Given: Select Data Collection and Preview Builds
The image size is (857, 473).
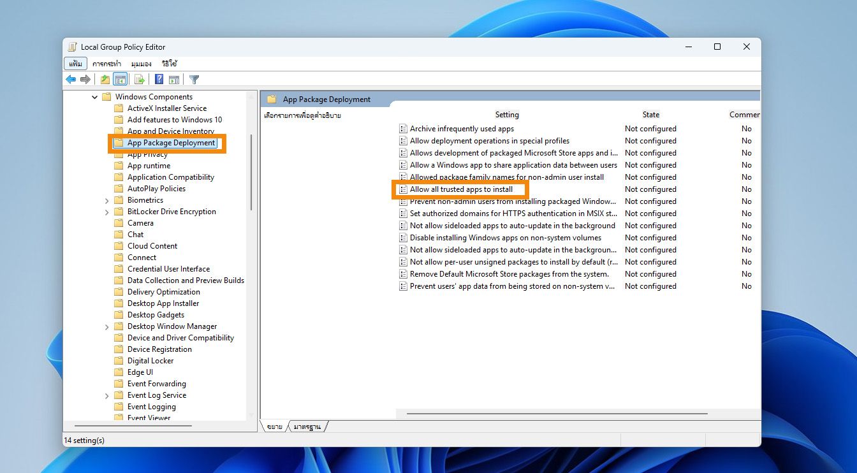Looking at the screenshot, I should [x=186, y=280].
